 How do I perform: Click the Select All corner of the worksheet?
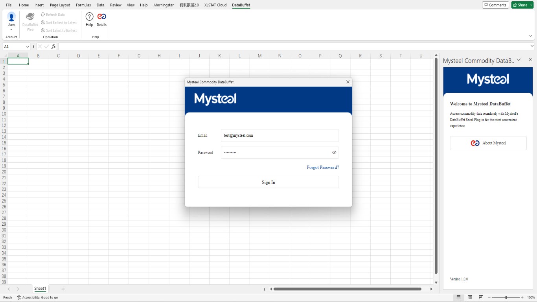click(4, 56)
